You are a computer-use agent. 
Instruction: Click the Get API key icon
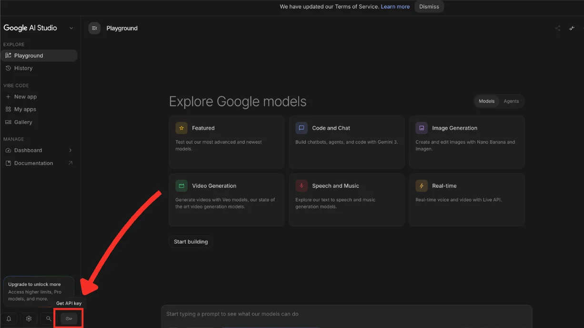pyautogui.click(x=69, y=318)
